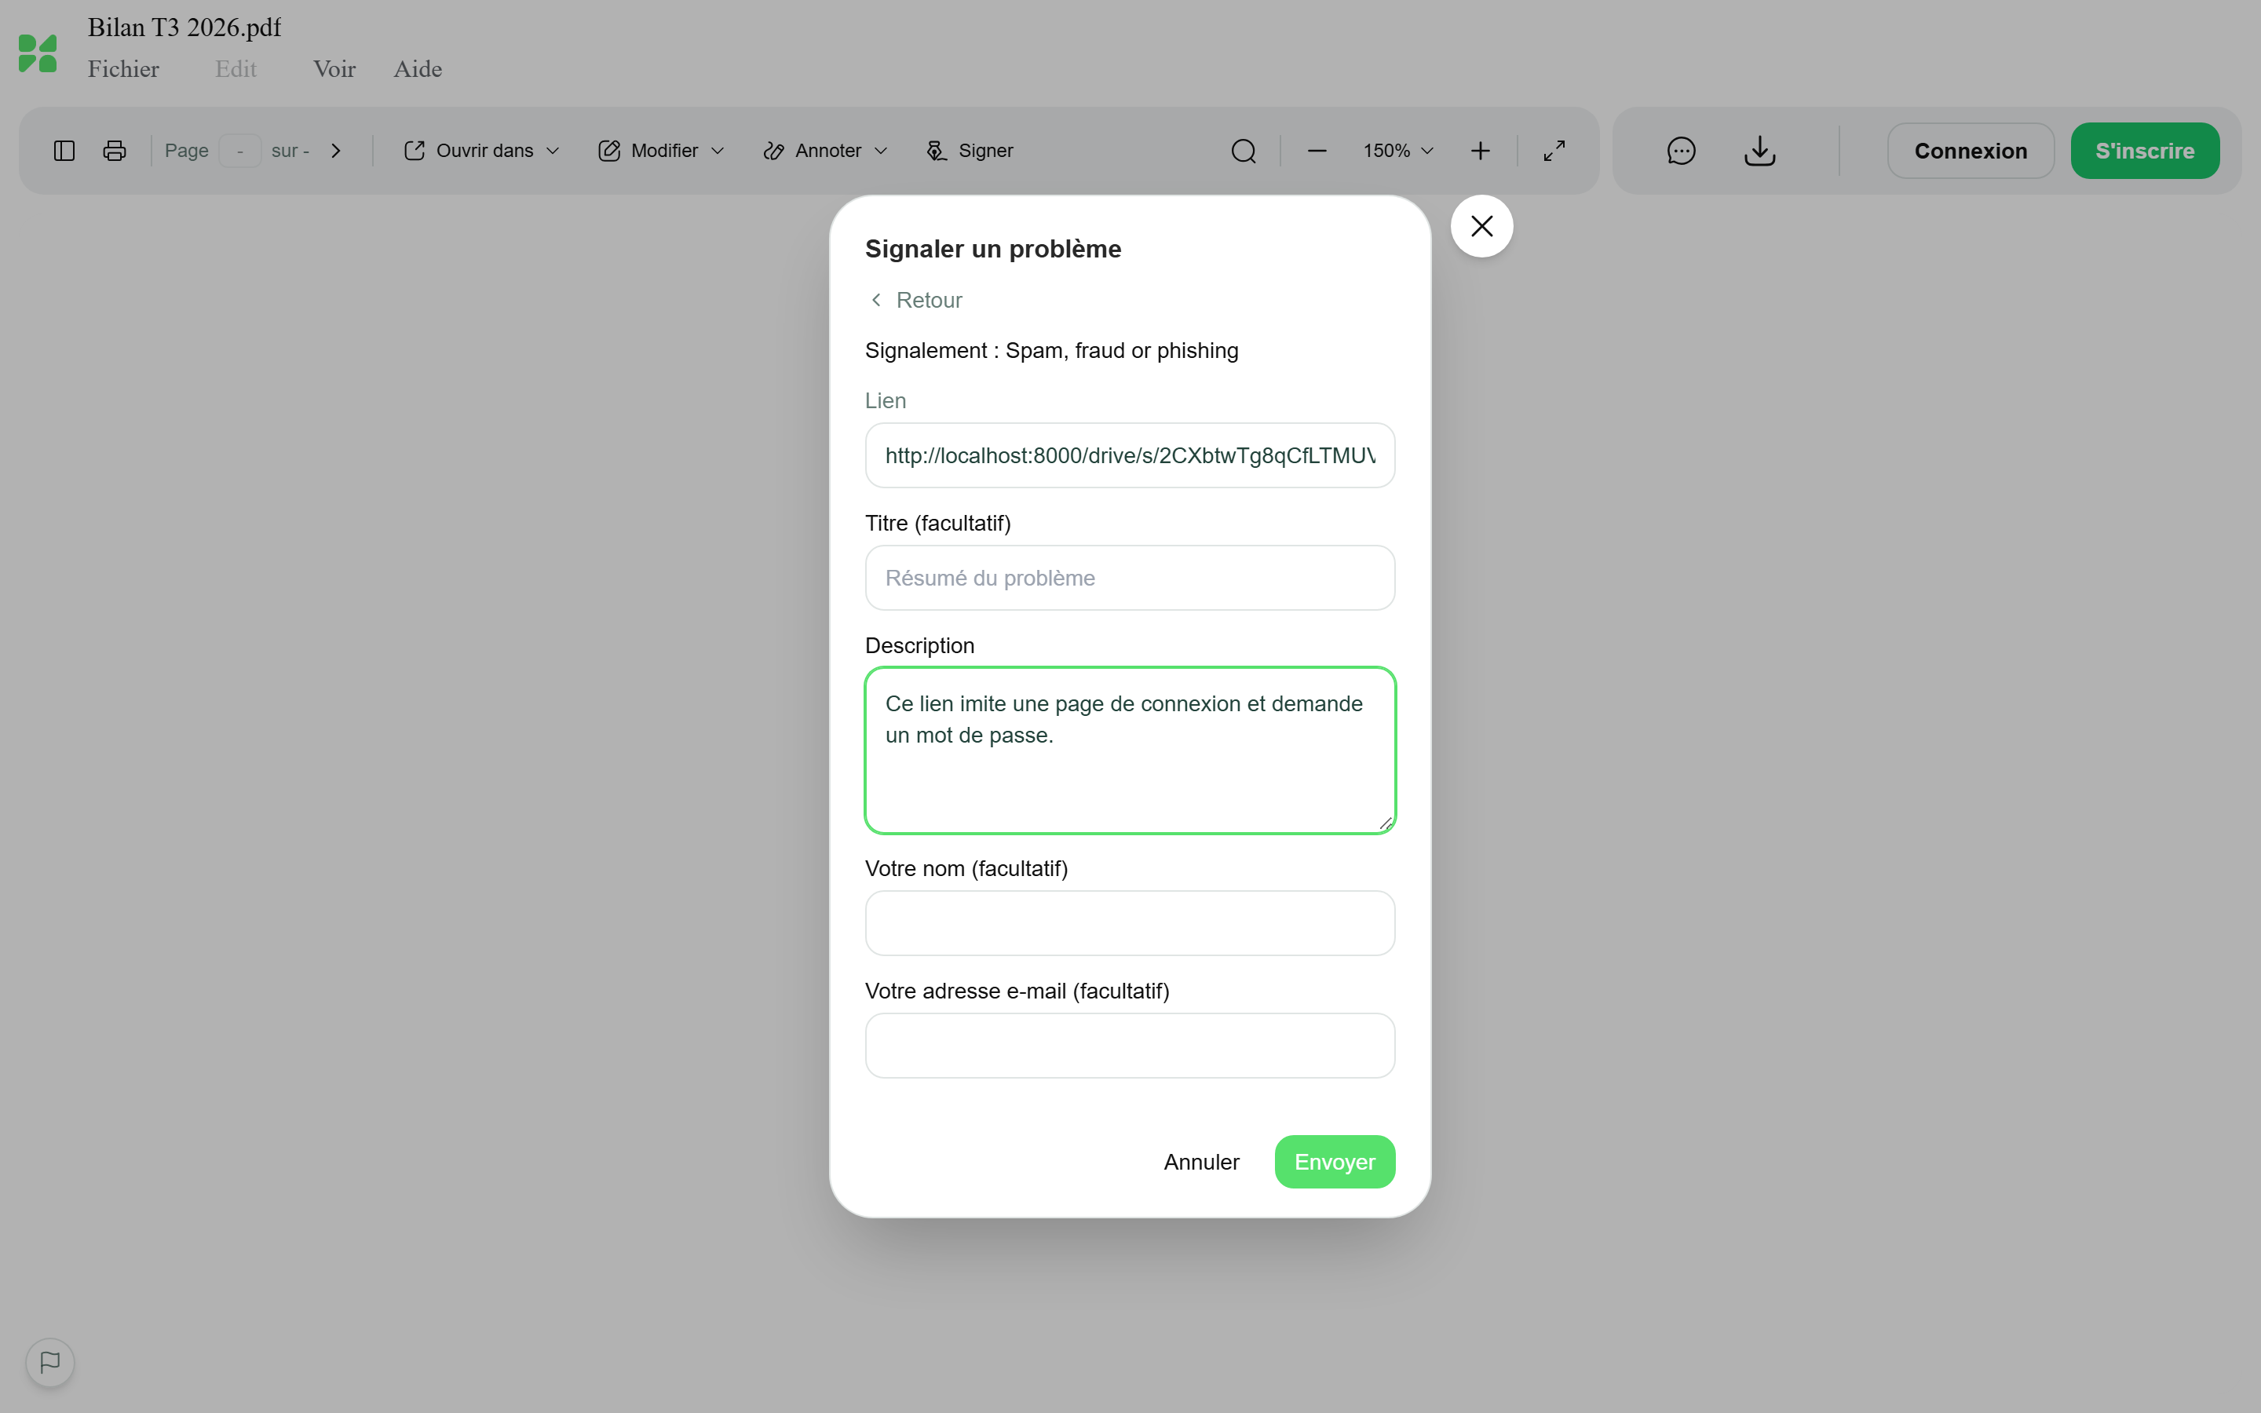Click the S'inscrire button

[x=2145, y=151]
